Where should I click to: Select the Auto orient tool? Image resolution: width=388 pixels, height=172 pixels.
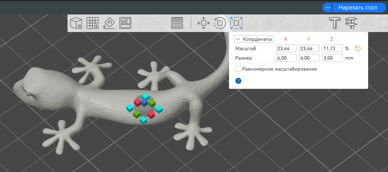point(109,23)
